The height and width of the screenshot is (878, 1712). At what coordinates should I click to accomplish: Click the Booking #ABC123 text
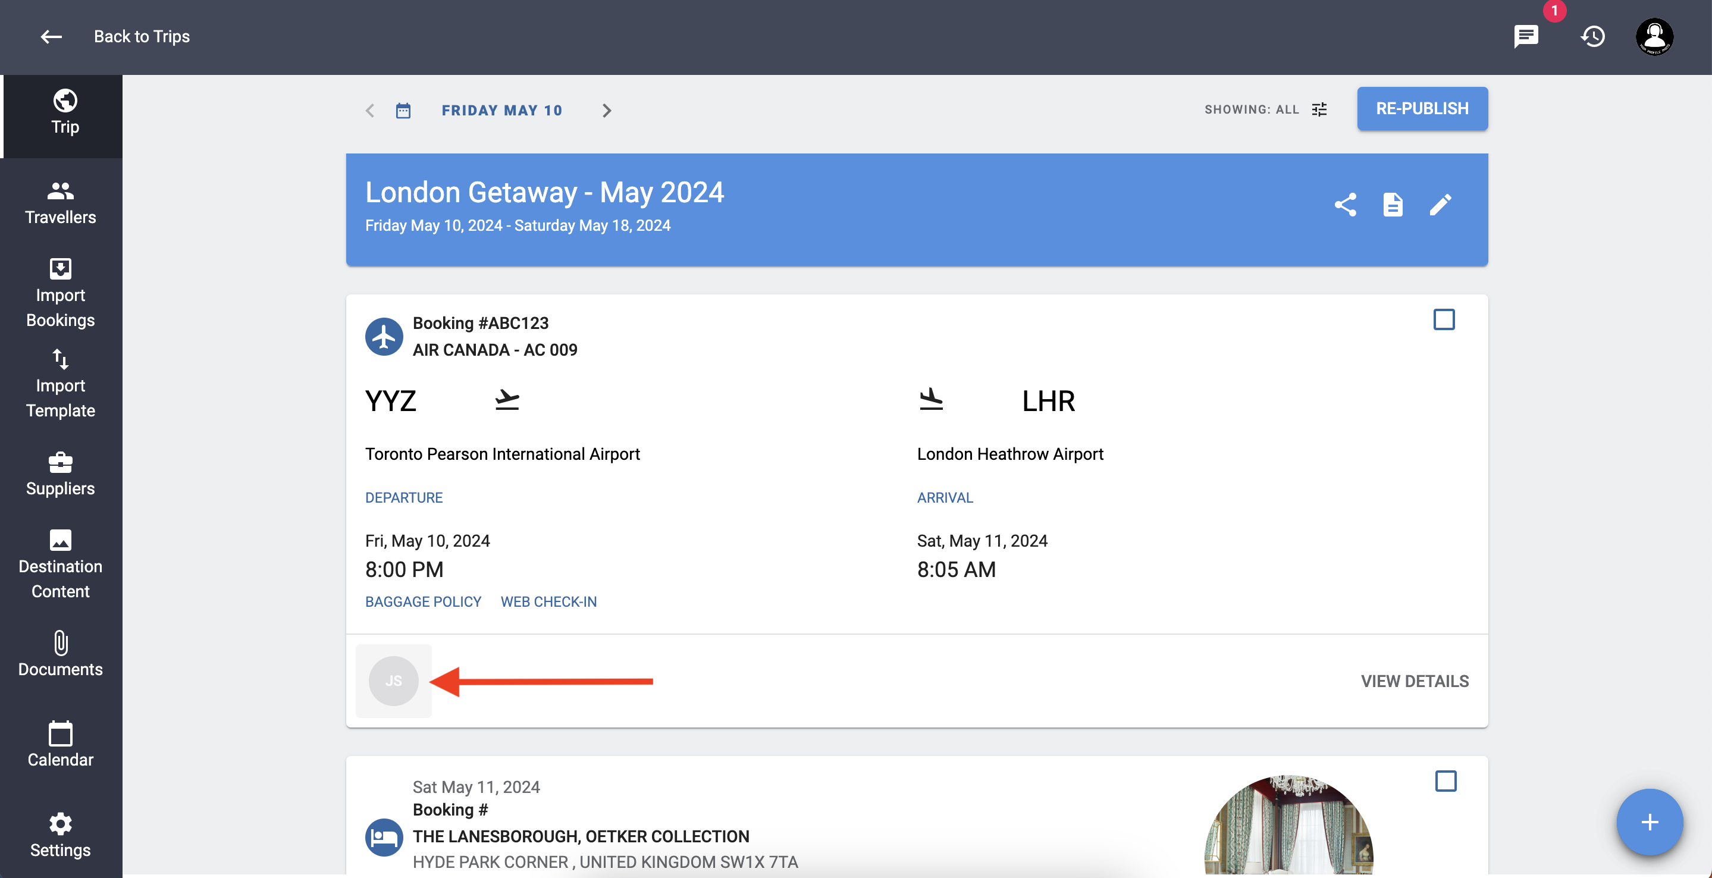click(x=481, y=323)
